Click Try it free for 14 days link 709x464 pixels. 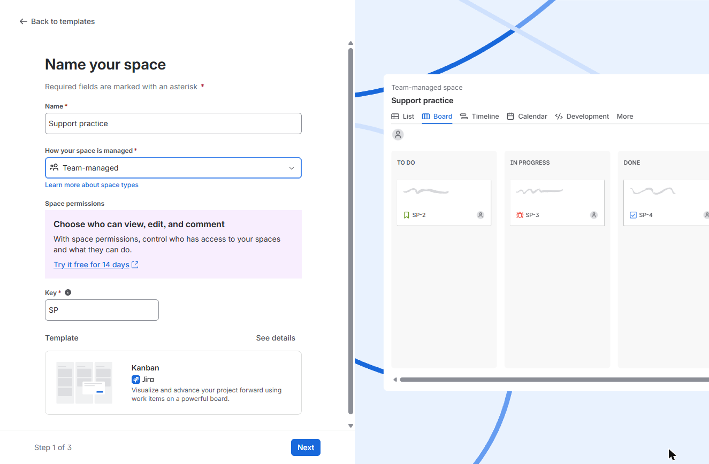point(92,265)
